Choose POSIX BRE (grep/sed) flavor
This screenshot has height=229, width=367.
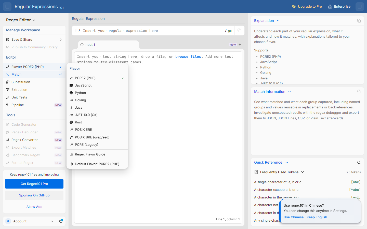click(97, 137)
